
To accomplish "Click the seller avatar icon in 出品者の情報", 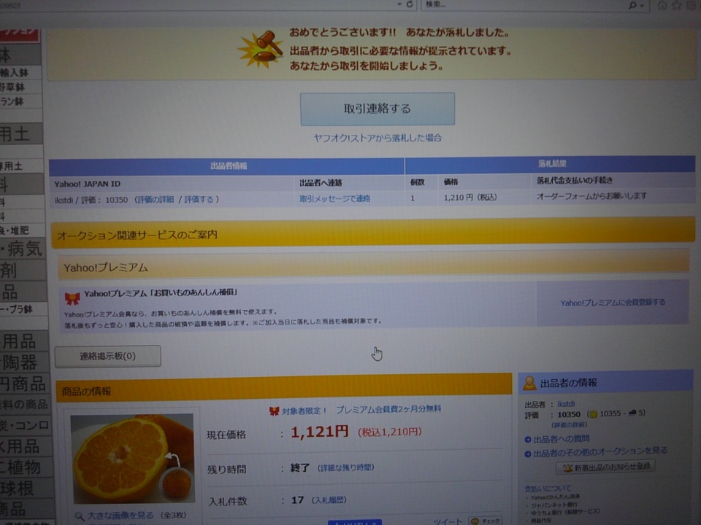I will tap(530, 383).
